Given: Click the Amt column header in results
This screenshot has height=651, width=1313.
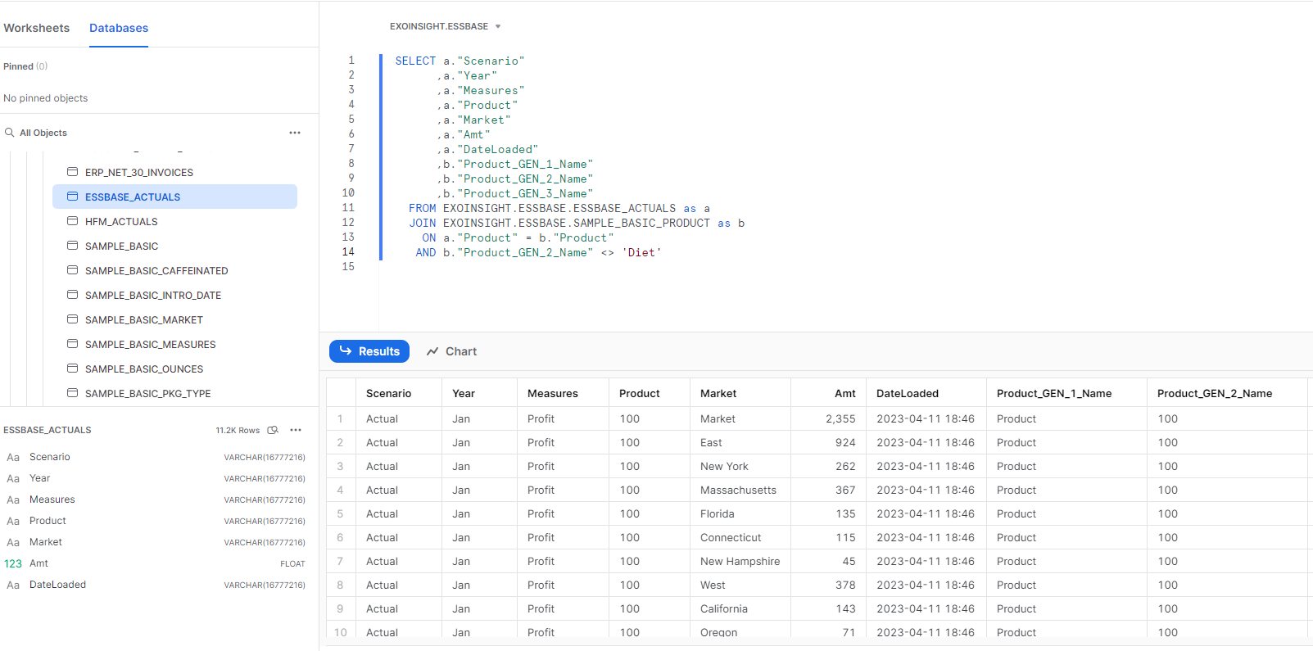Looking at the screenshot, I should click(x=844, y=393).
